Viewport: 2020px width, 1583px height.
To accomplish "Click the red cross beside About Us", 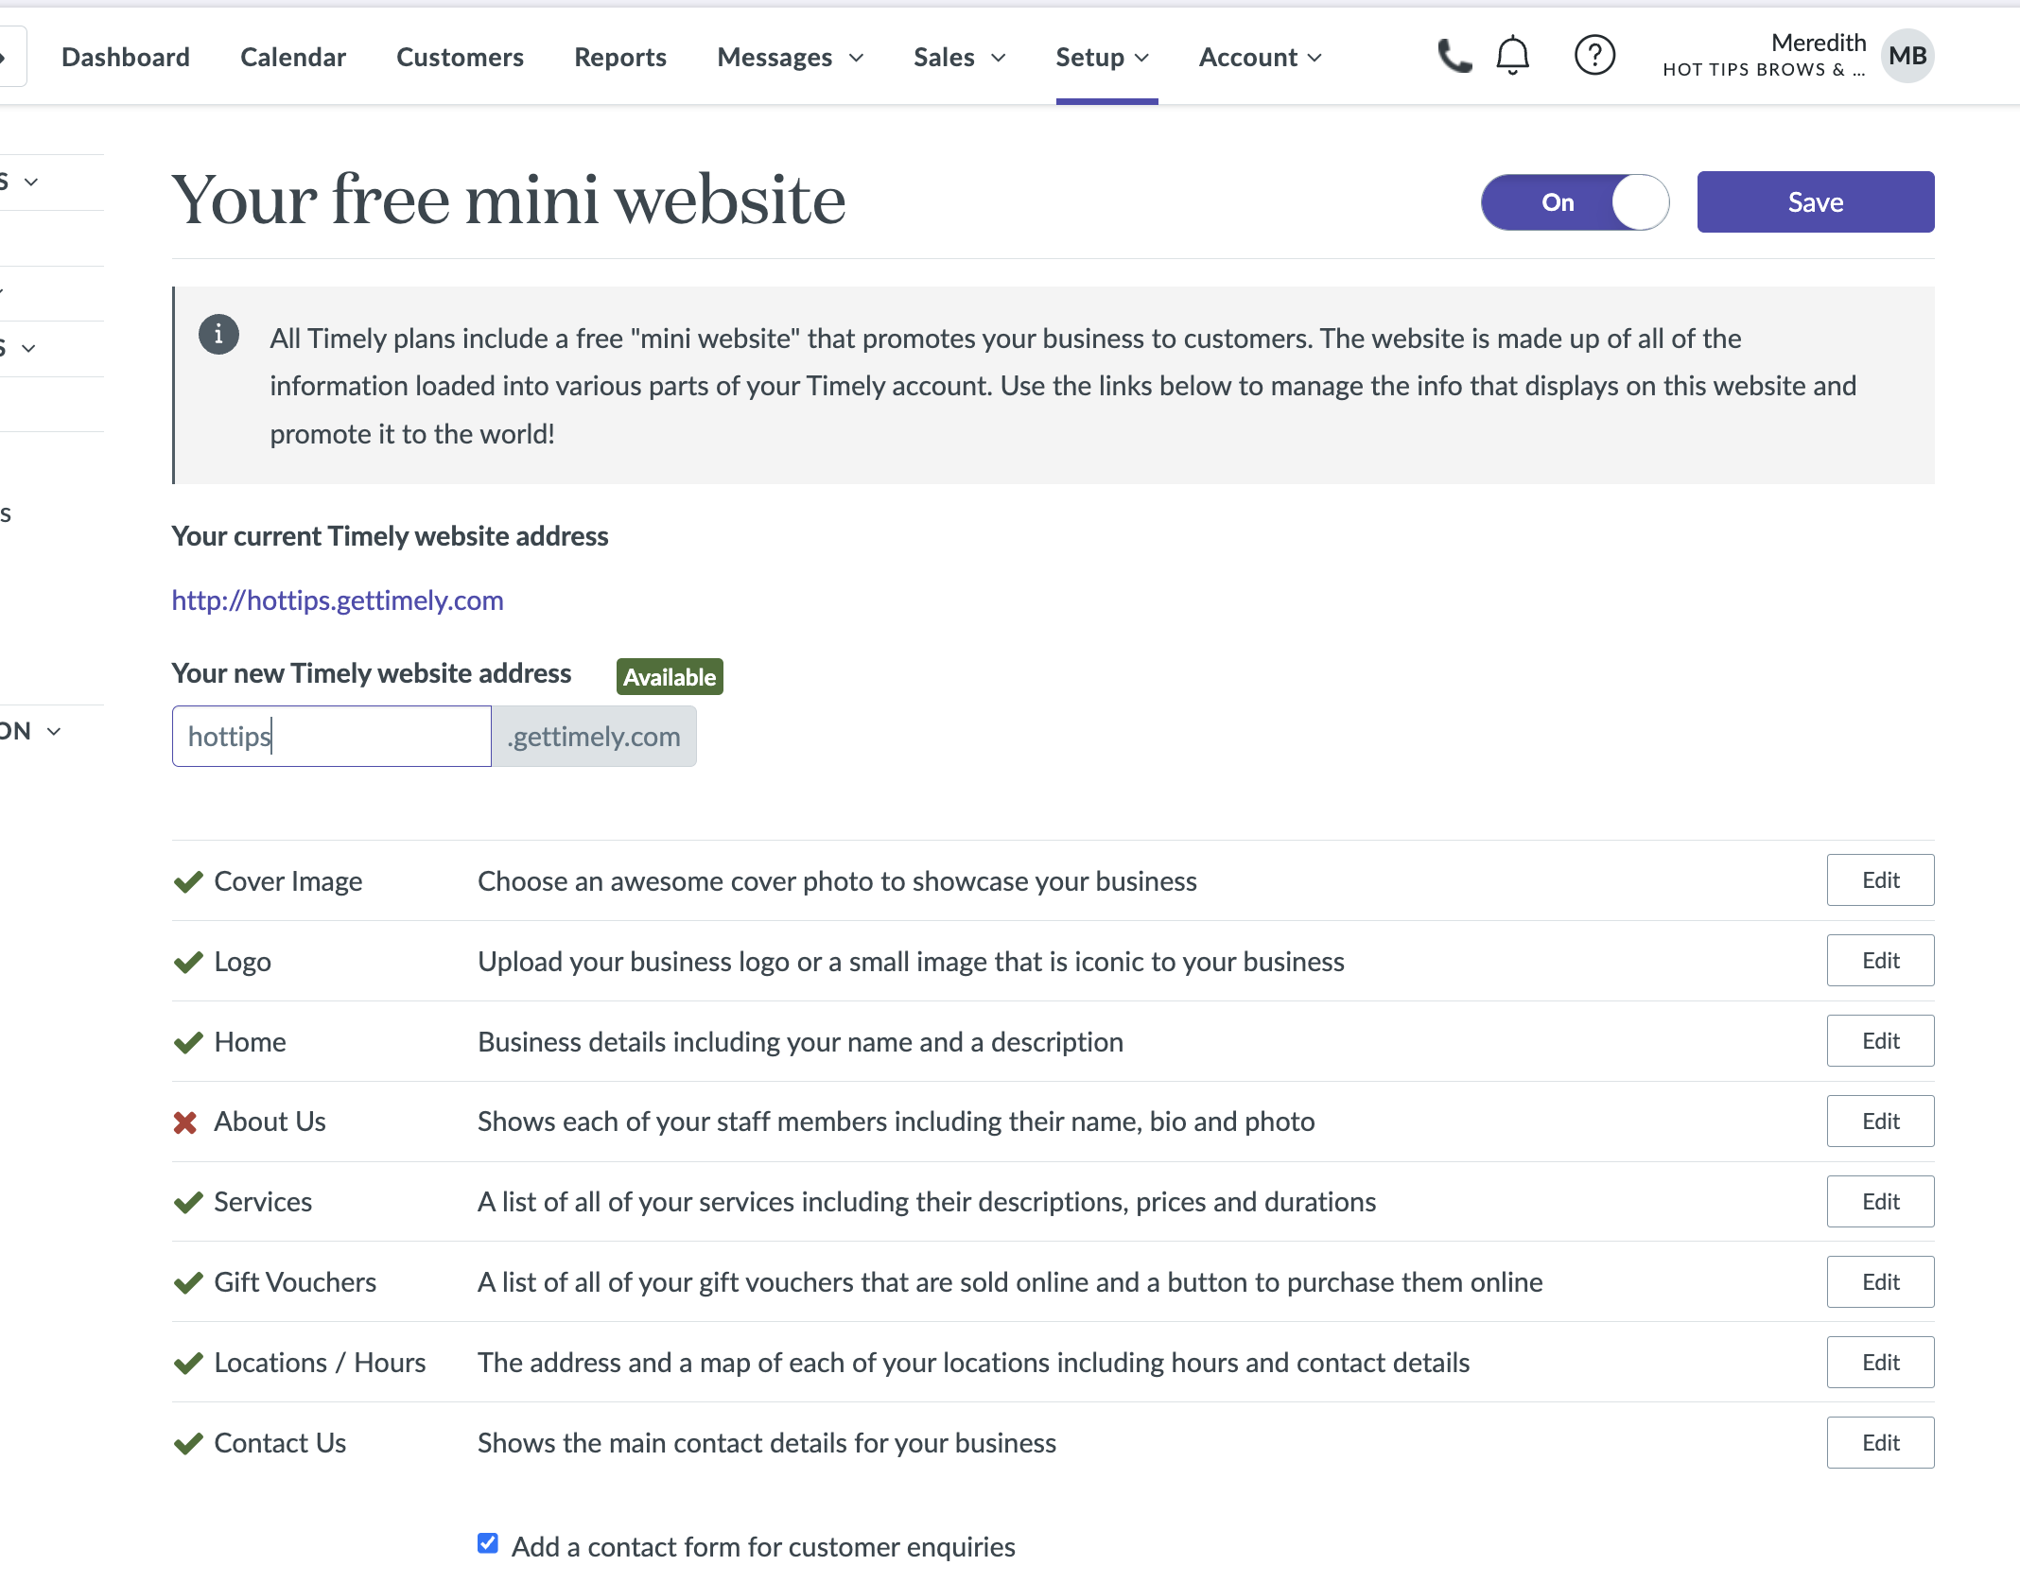I will pos(185,1122).
